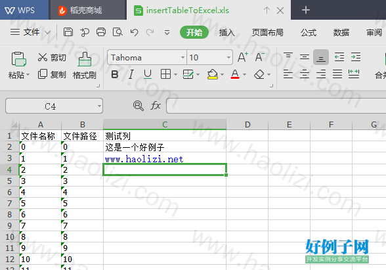
Task: Increase font size with A+
Action: [243, 57]
